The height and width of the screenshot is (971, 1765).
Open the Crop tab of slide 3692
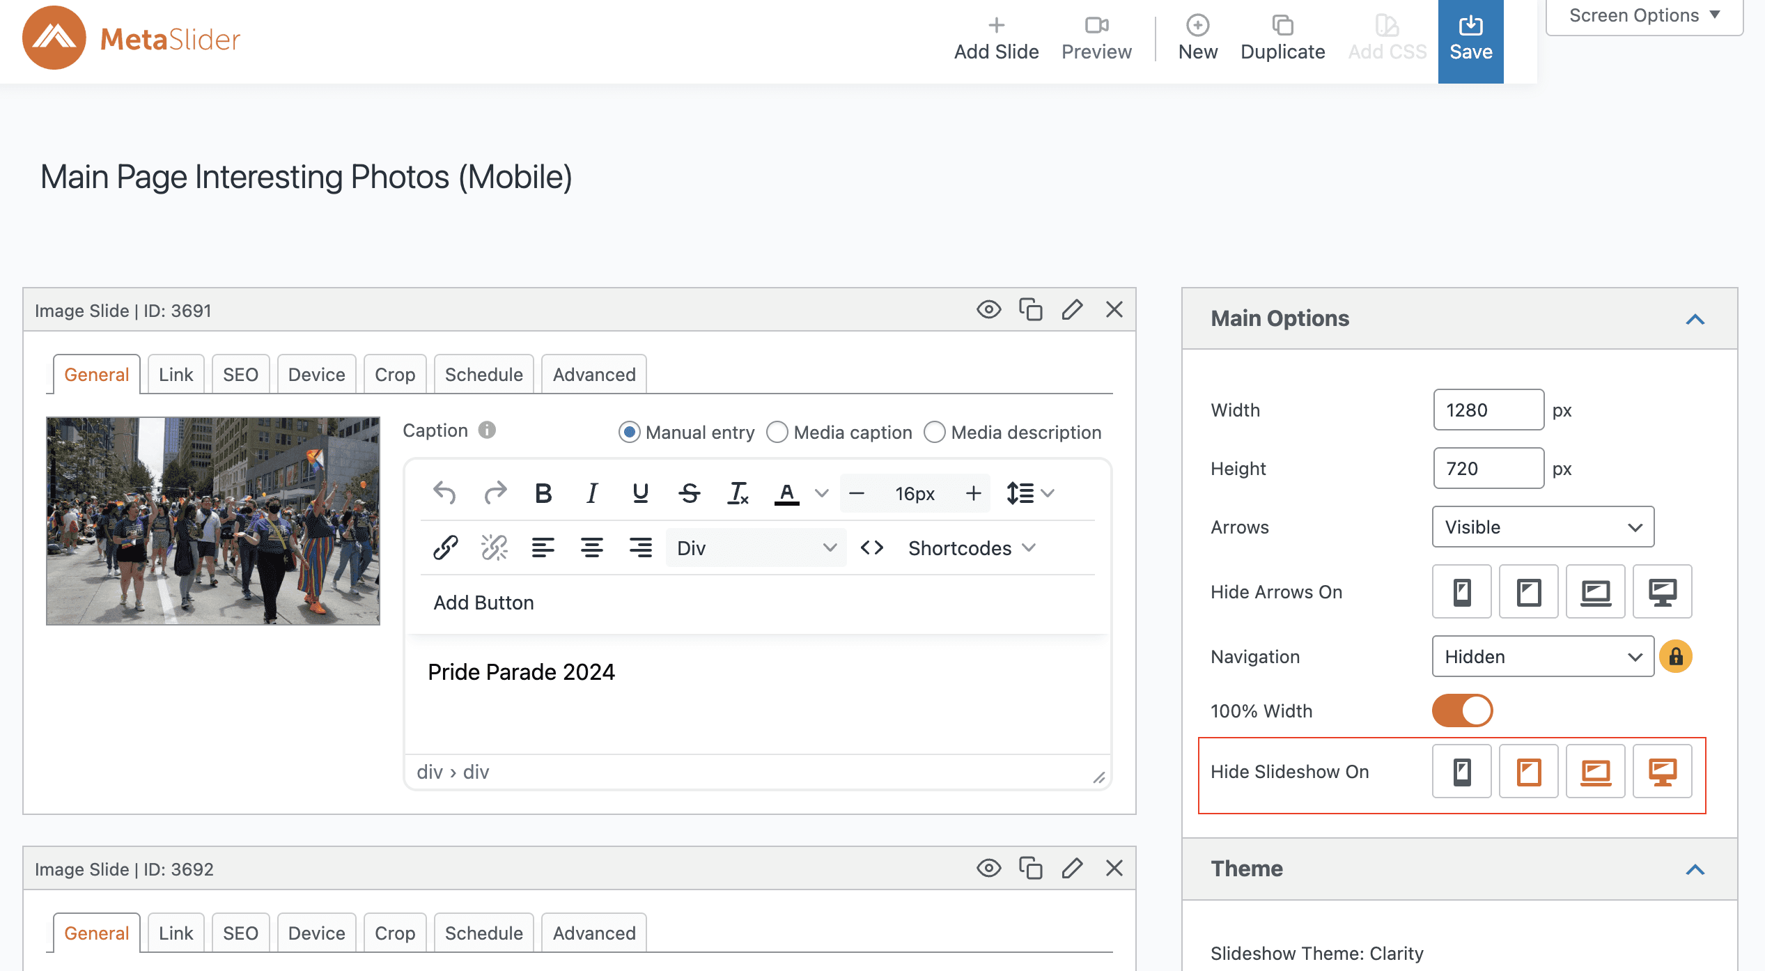394,933
